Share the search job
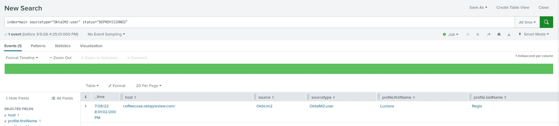Viewport: 559px width, 126px height. [x=489, y=34]
